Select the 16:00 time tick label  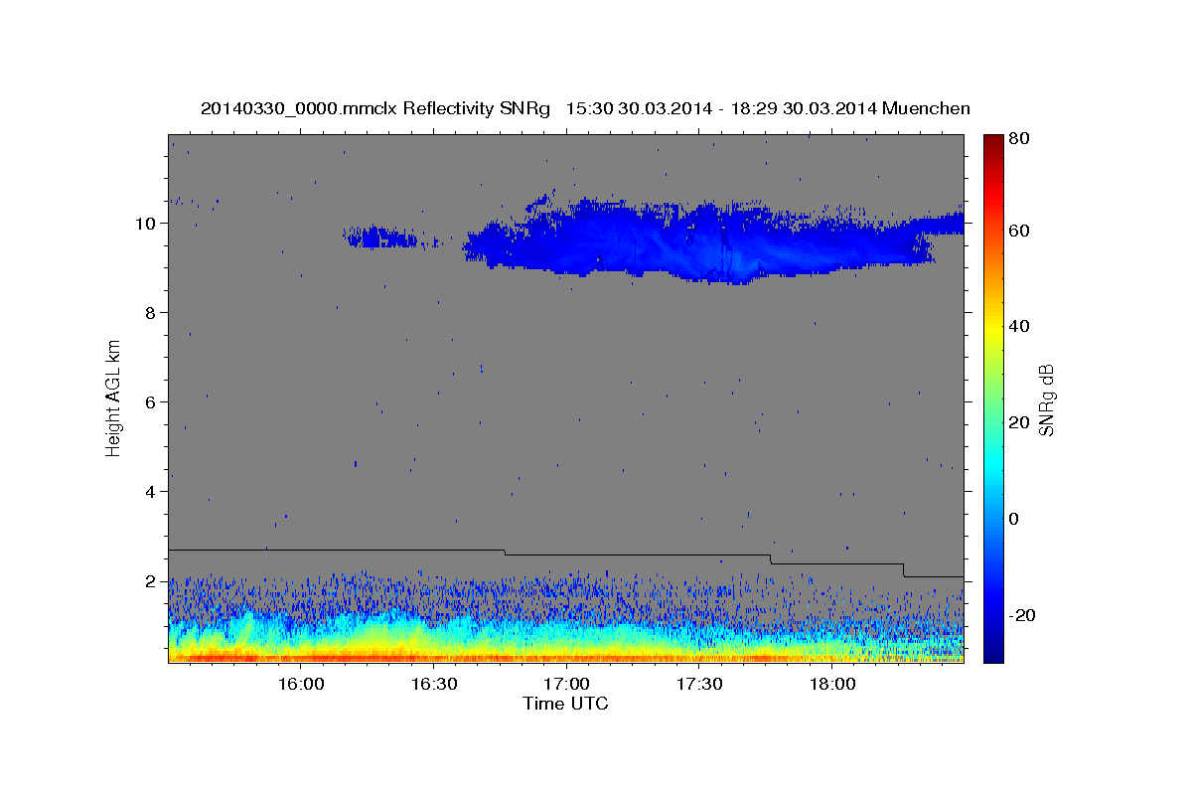(x=301, y=685)
